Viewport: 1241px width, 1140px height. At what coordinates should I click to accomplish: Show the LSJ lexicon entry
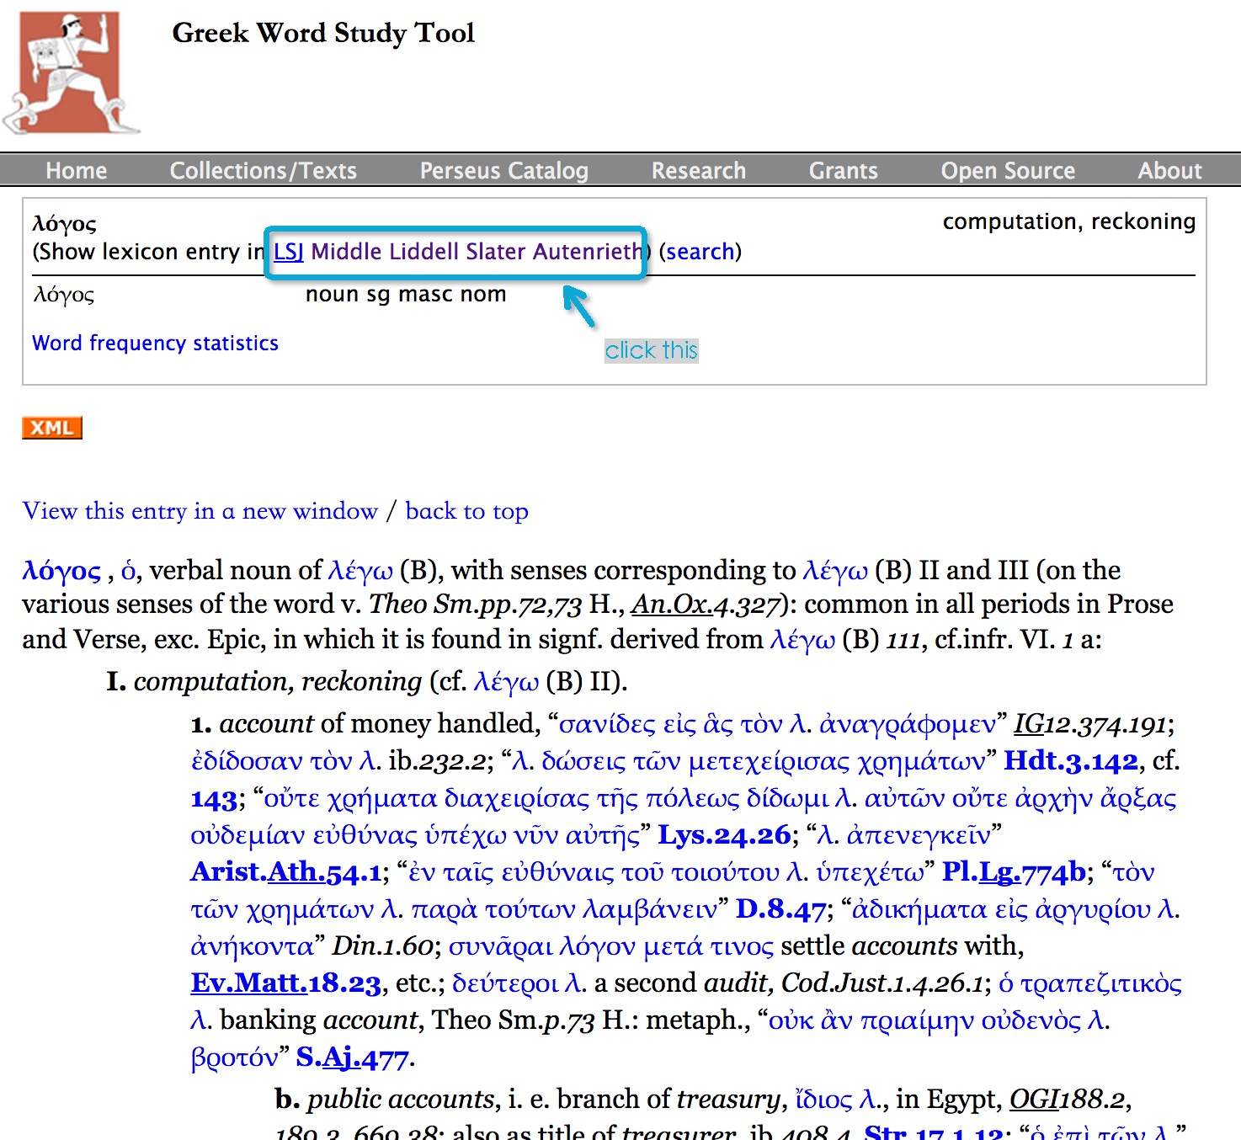(x=288, y=252)
